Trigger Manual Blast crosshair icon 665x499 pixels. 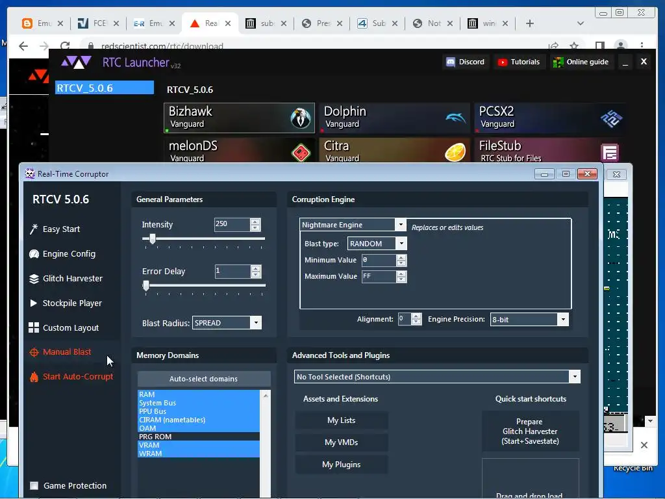[x=34, y=352]
